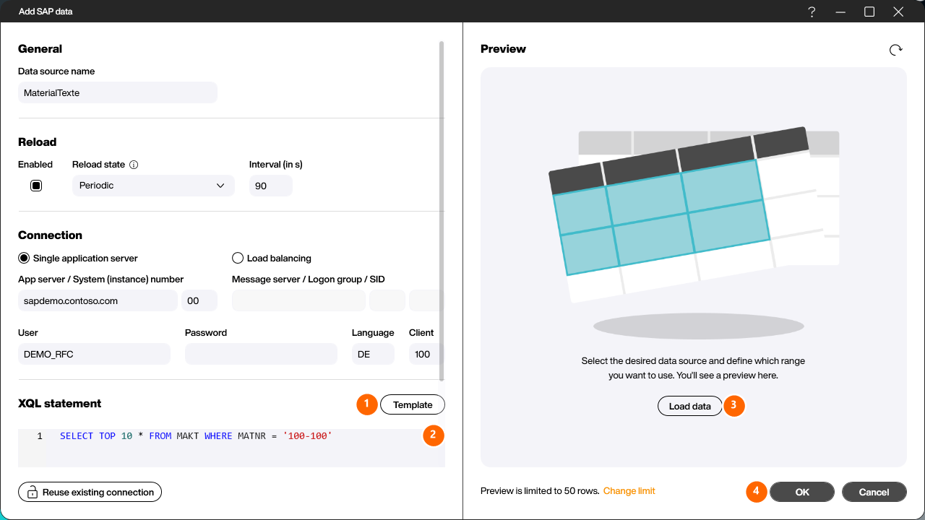Screen dimensions: 925x520
Task: Click the Reload state info icon
Action: (134, 165)
